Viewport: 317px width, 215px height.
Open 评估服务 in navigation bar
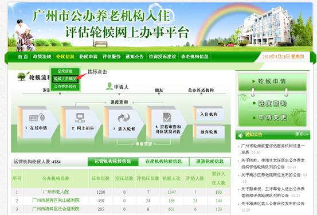coord(112,57)
